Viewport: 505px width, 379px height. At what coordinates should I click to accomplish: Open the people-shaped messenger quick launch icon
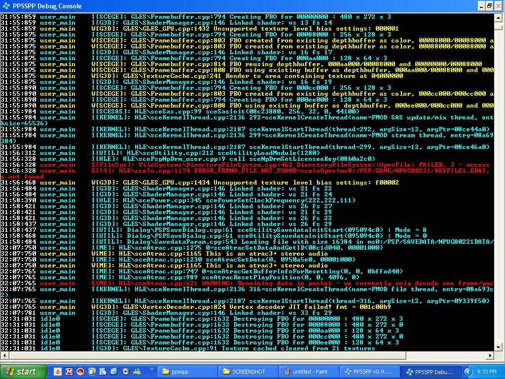click(137, 372)
